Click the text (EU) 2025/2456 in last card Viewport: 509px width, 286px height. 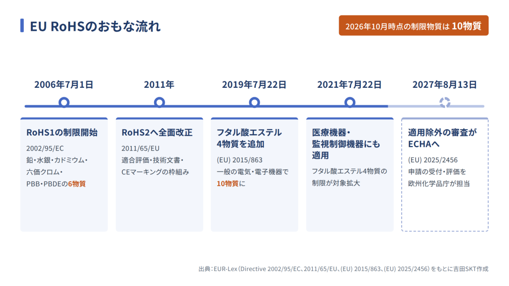coord(433,160)
